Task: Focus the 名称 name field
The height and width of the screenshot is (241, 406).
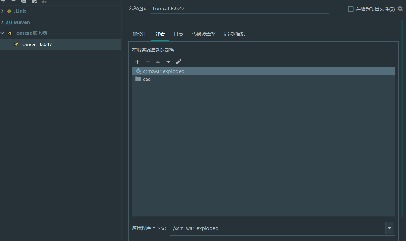Action: click(x=240, y=9)
